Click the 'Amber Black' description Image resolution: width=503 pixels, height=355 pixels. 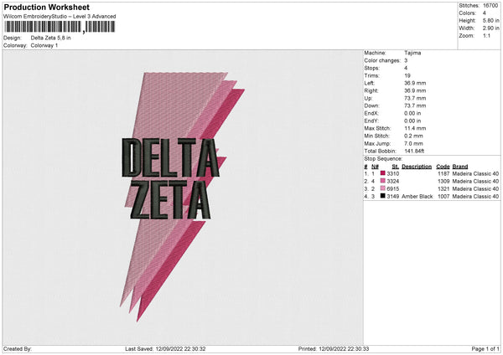(x=417, y=197)
